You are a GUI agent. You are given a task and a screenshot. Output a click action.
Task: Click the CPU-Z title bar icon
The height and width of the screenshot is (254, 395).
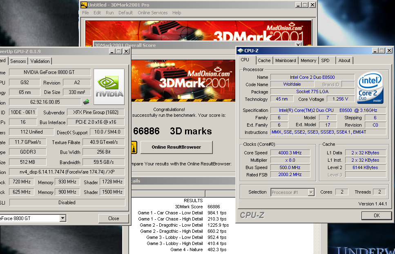point(240,51)
